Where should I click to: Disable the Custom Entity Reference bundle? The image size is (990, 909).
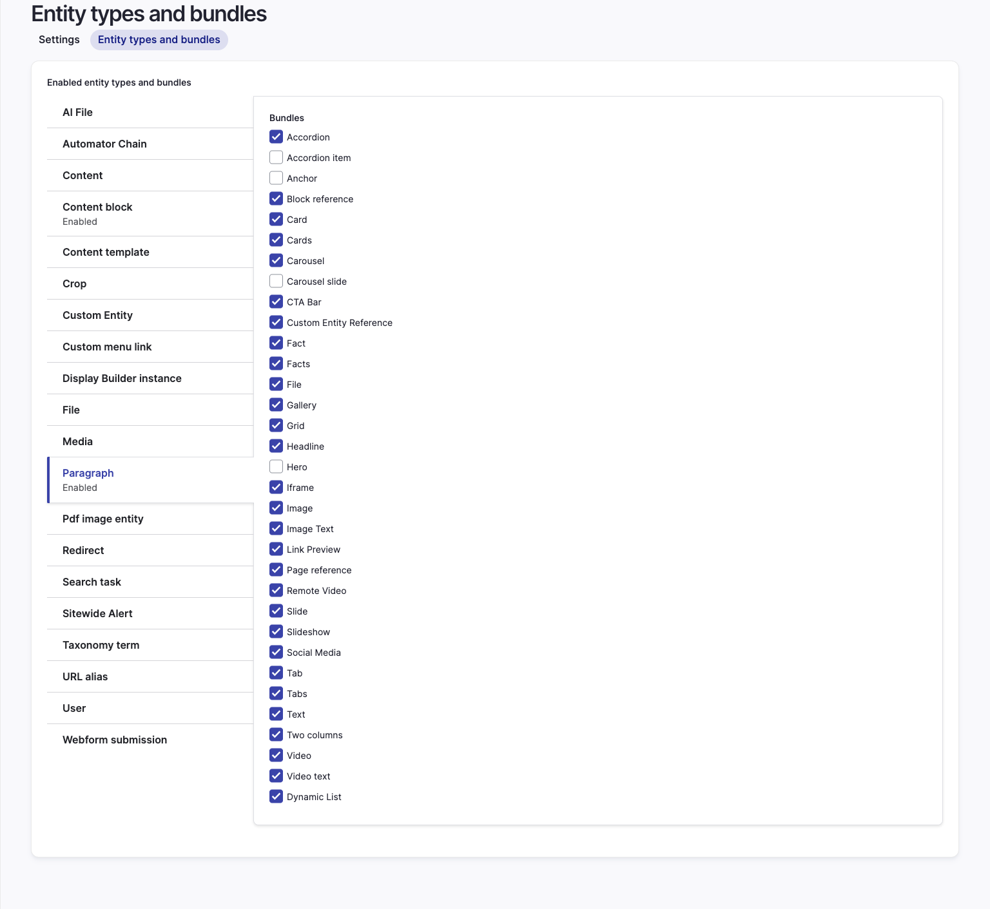point(276,322)
